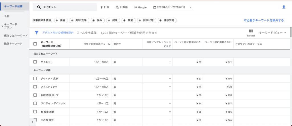The width and height of the screenshot is (292, 126).
Task: Open the column display settings icon
Action: pyautogui.click(x=251, y=31)
